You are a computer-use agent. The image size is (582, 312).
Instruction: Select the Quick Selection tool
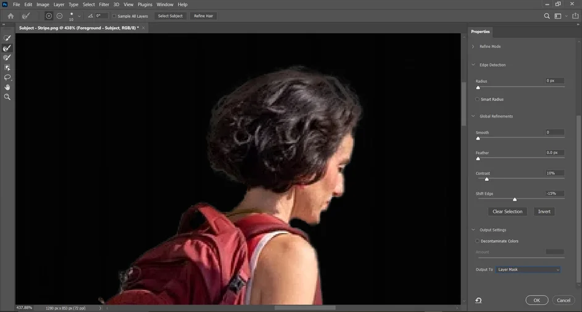7,38
